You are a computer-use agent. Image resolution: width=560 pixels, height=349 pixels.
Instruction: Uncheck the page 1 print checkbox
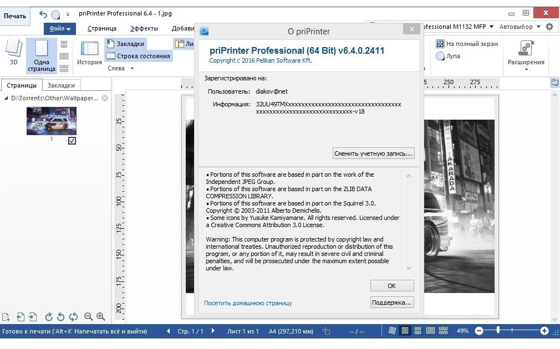point(72,141)
